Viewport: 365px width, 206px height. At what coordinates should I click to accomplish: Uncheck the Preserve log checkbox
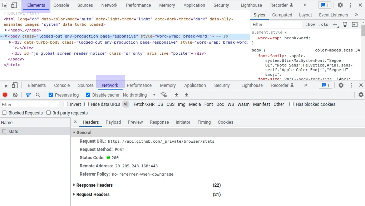point(51,95)
